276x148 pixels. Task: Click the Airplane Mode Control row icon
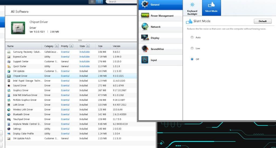pos(9,124)
